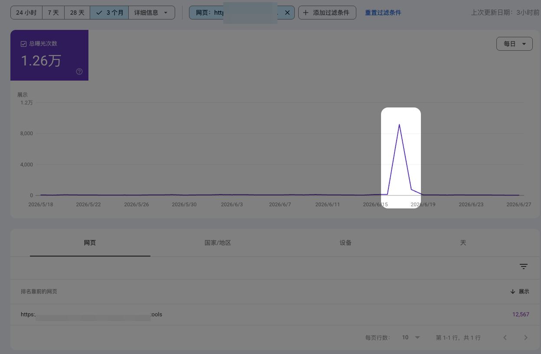
Task: Select the 3 个月 date range
Action: coord(109,13)
